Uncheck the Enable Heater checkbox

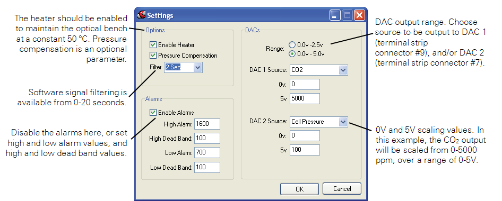(153, 45)
